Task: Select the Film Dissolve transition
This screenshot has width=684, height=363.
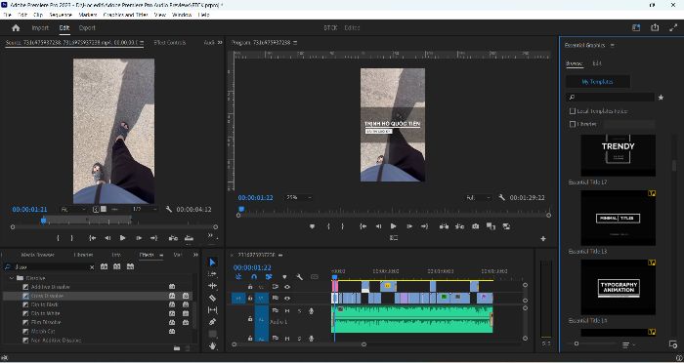Action: click(46, 322)
